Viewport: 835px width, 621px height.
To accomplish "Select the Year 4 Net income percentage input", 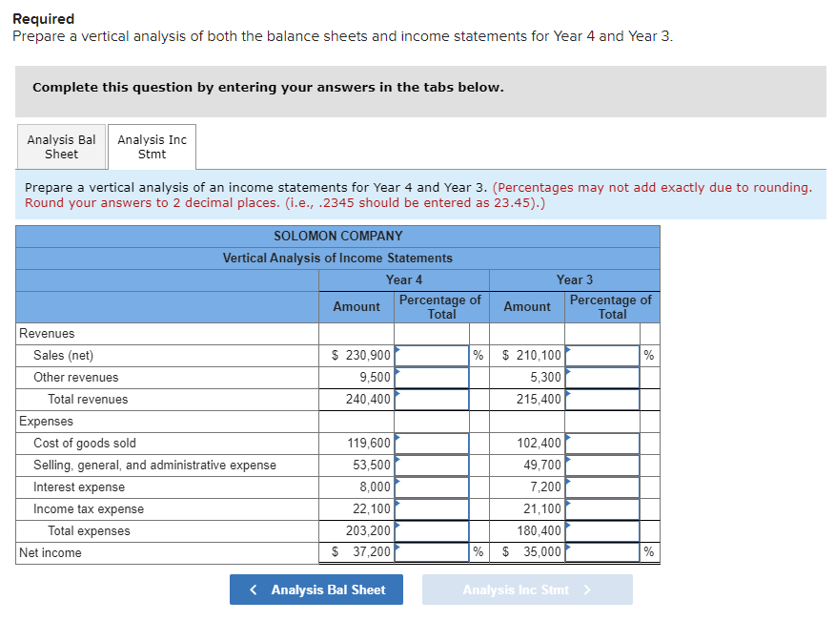I will [x=431, y=552].
